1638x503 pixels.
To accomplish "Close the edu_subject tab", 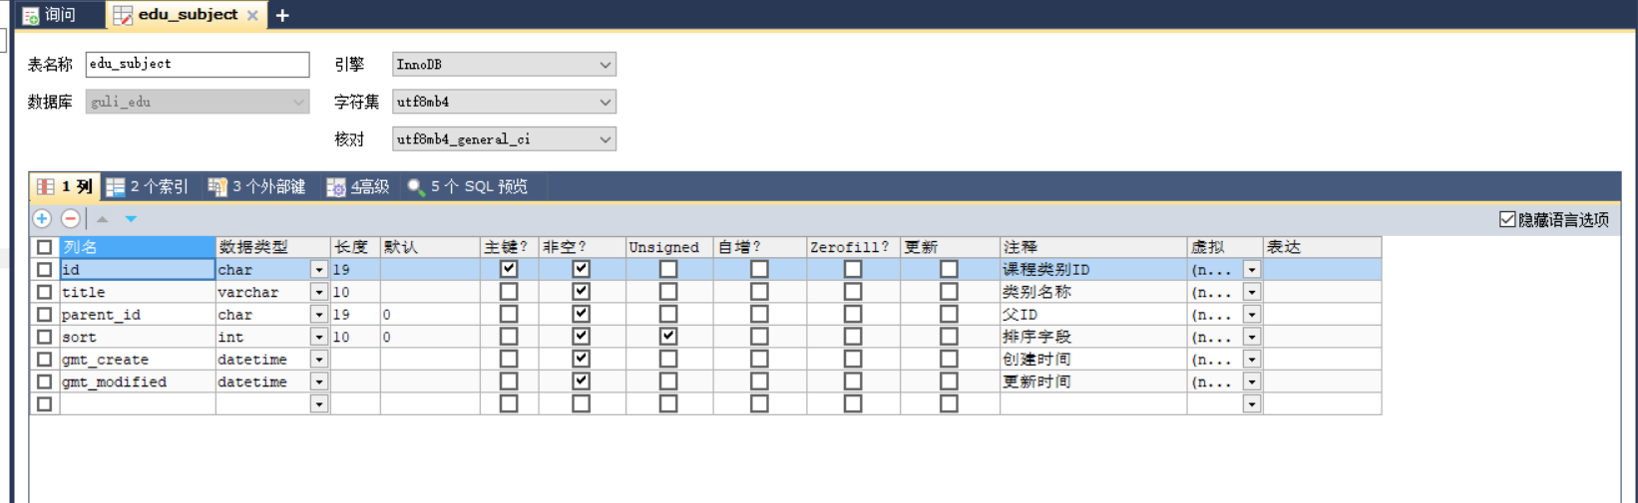I will (x=252, y=15).
